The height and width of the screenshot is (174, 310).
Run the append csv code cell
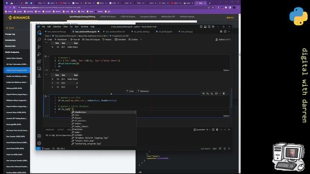[46, 96]
